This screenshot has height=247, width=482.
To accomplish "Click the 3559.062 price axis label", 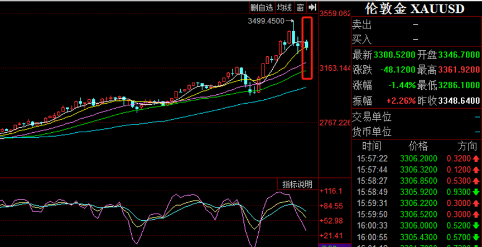I will click(335, 14).
